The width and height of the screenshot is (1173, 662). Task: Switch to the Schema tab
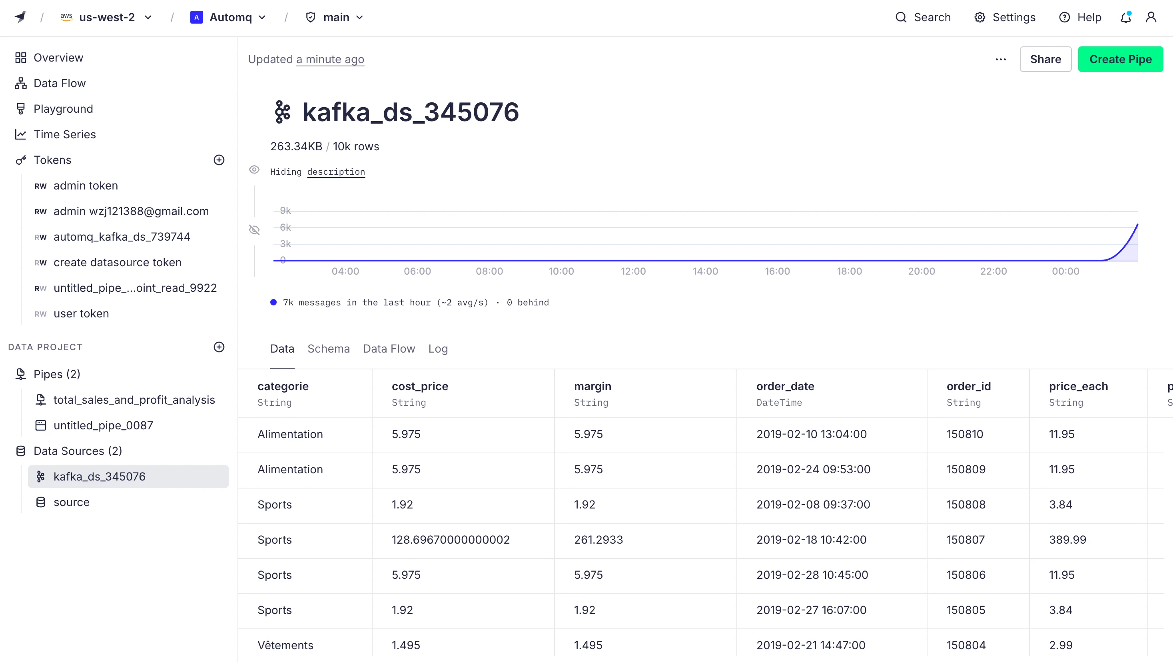tap(328, 349)
